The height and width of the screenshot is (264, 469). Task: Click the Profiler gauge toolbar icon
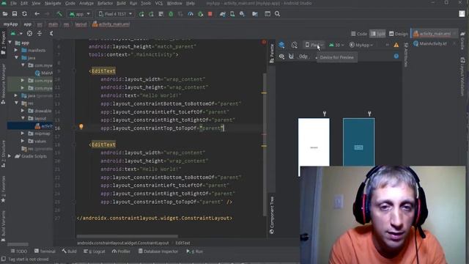pos(191,14)
